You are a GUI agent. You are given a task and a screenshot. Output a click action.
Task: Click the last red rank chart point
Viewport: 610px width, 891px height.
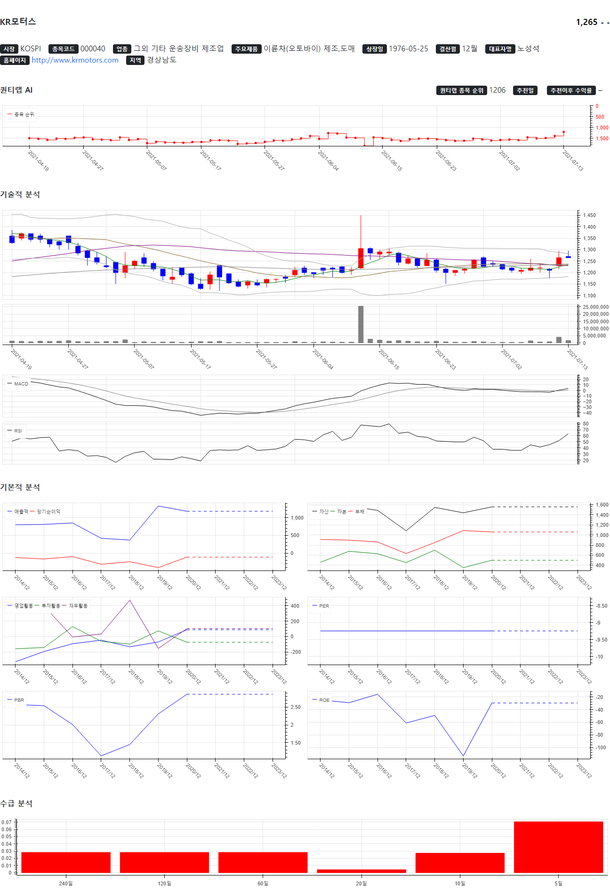coord(563,132)
